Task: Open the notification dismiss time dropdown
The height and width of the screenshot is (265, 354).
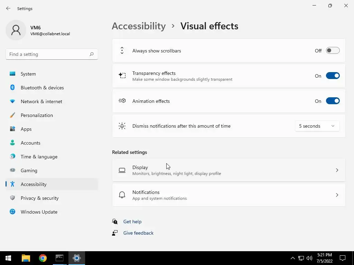Action: [317, 126]
